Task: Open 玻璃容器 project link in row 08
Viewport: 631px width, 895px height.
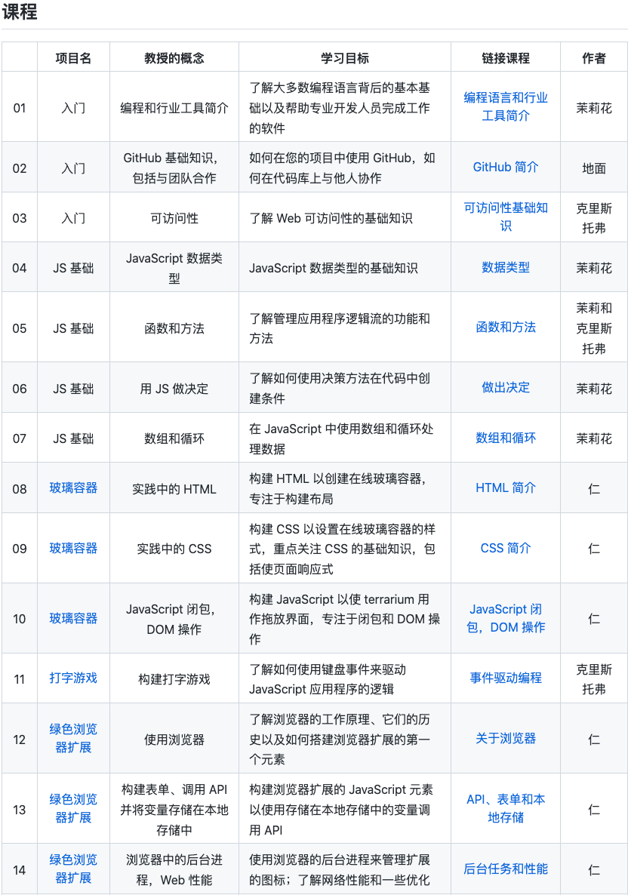Action: 73,488
